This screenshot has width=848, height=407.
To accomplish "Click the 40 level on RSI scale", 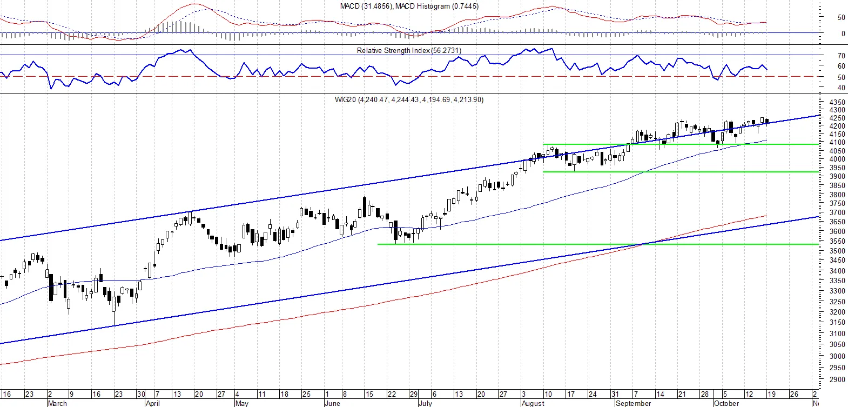I will 842,88.
